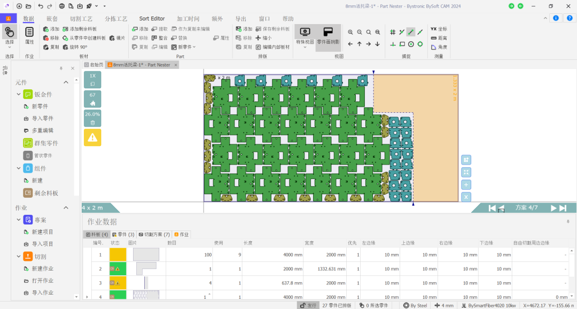
Task: Toggle the grid snap option
Action: pos(393,32)
